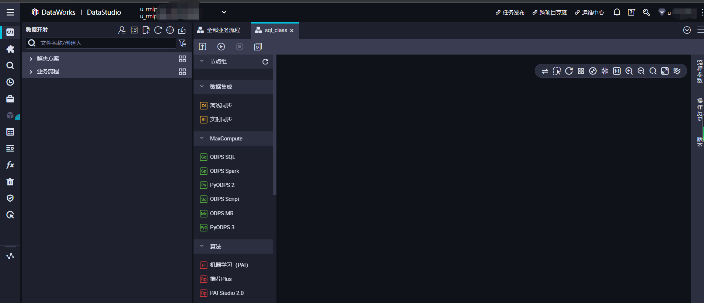This screenshot has height=303, width=704.
Task: Zoom out on the workflow canvas
Action: (641, 71)
